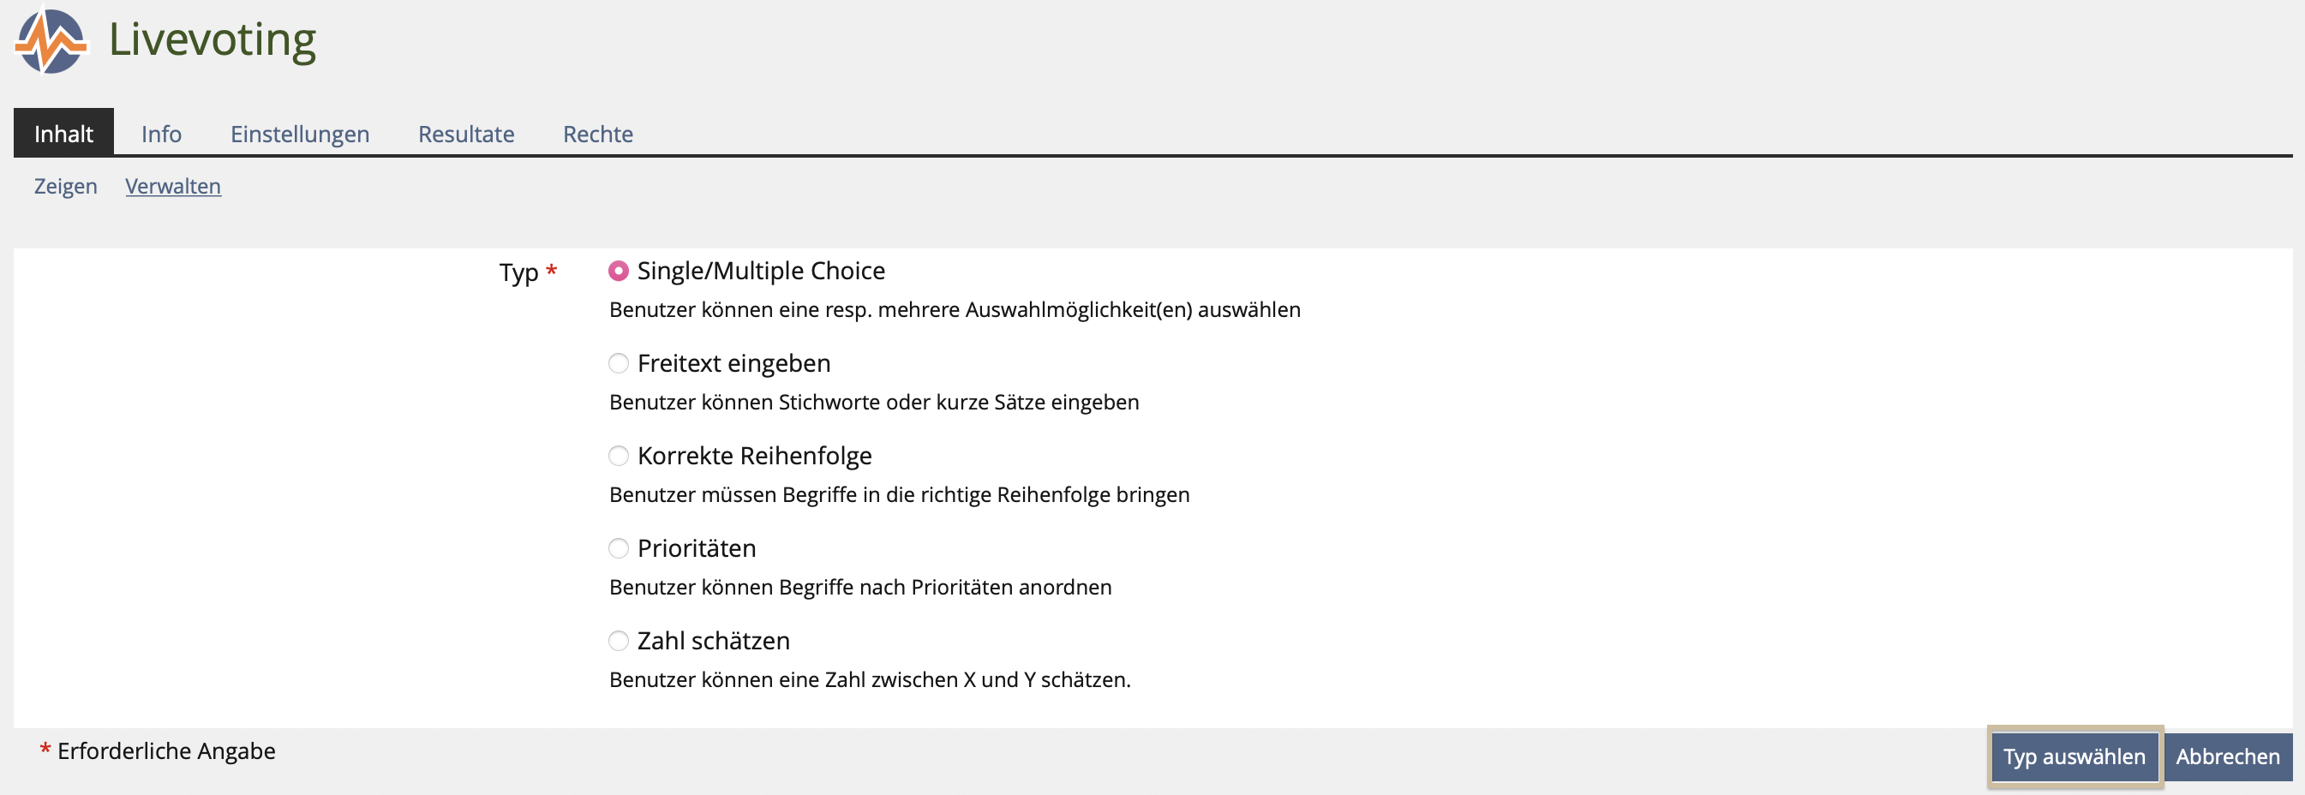This screenshot has width=2305, height=795.
Task: Switch to the Info tab
Action: point(161,134)
